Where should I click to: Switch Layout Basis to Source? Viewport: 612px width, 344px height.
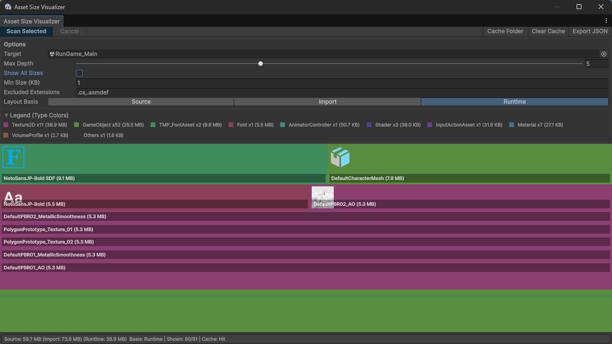(141, 101)
